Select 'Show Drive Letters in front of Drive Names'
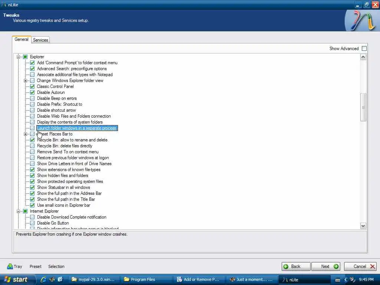This screenshot has height=285, width=380. tap(74, 164)
